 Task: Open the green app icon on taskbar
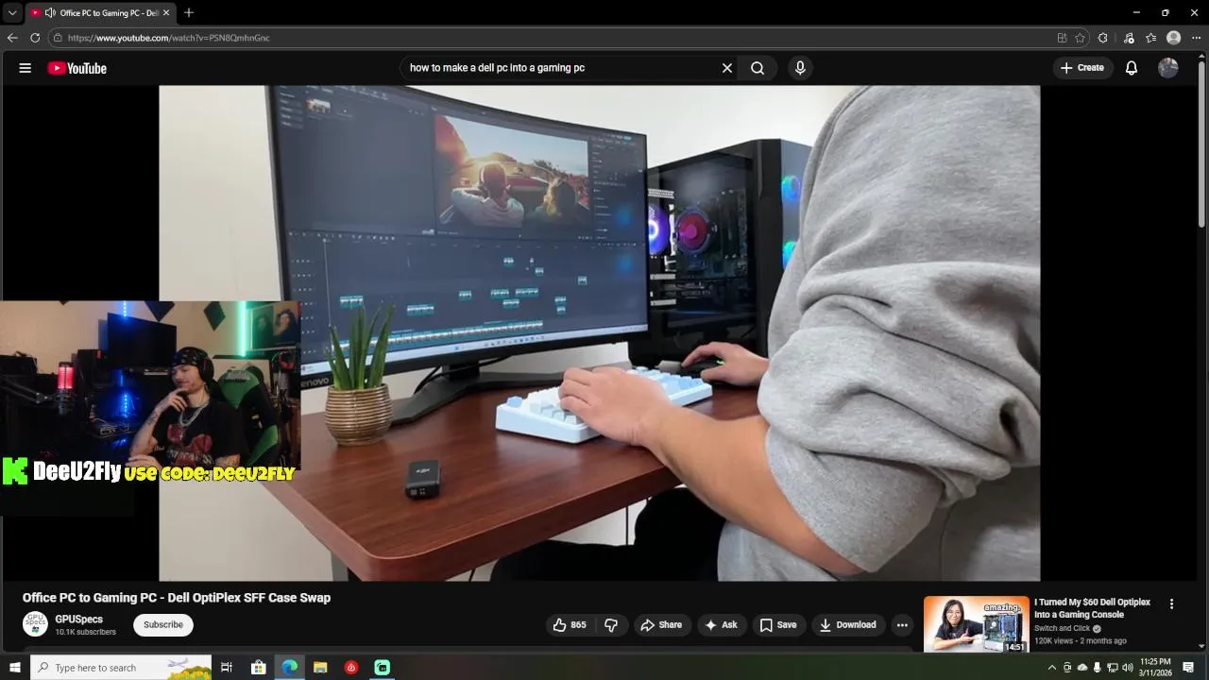coord(383,668)
